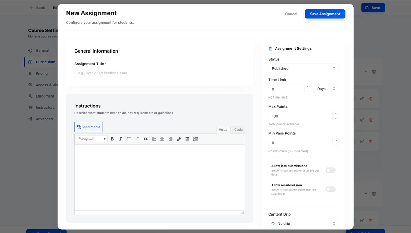Insert a bulleted list

pyautogui.click(x=129, y=139)
